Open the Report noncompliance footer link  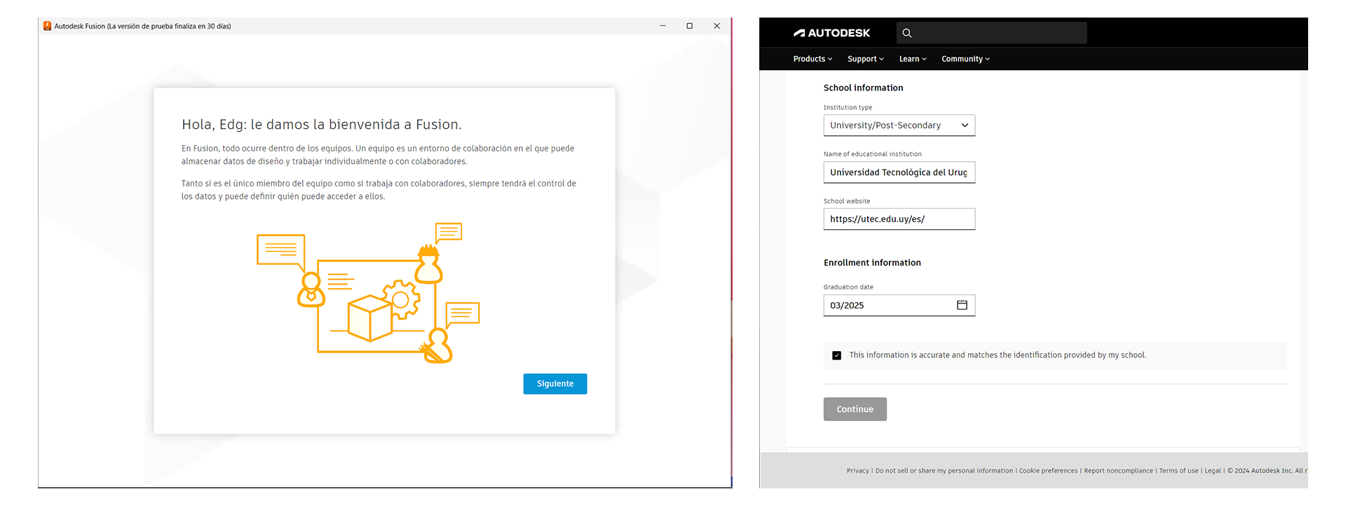[x=1118, y=471]
